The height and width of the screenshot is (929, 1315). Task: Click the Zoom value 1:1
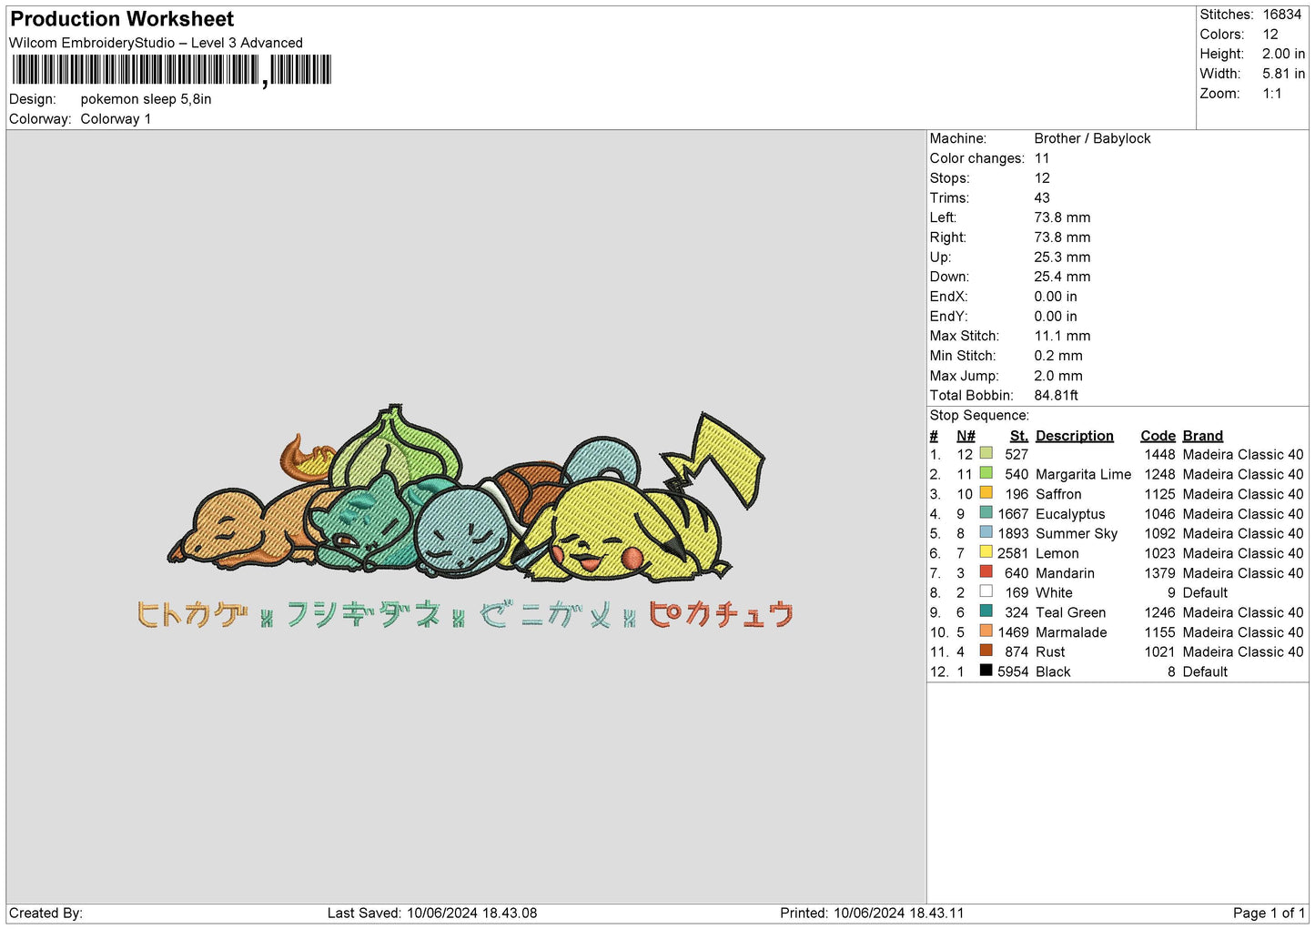(1271, 94)
